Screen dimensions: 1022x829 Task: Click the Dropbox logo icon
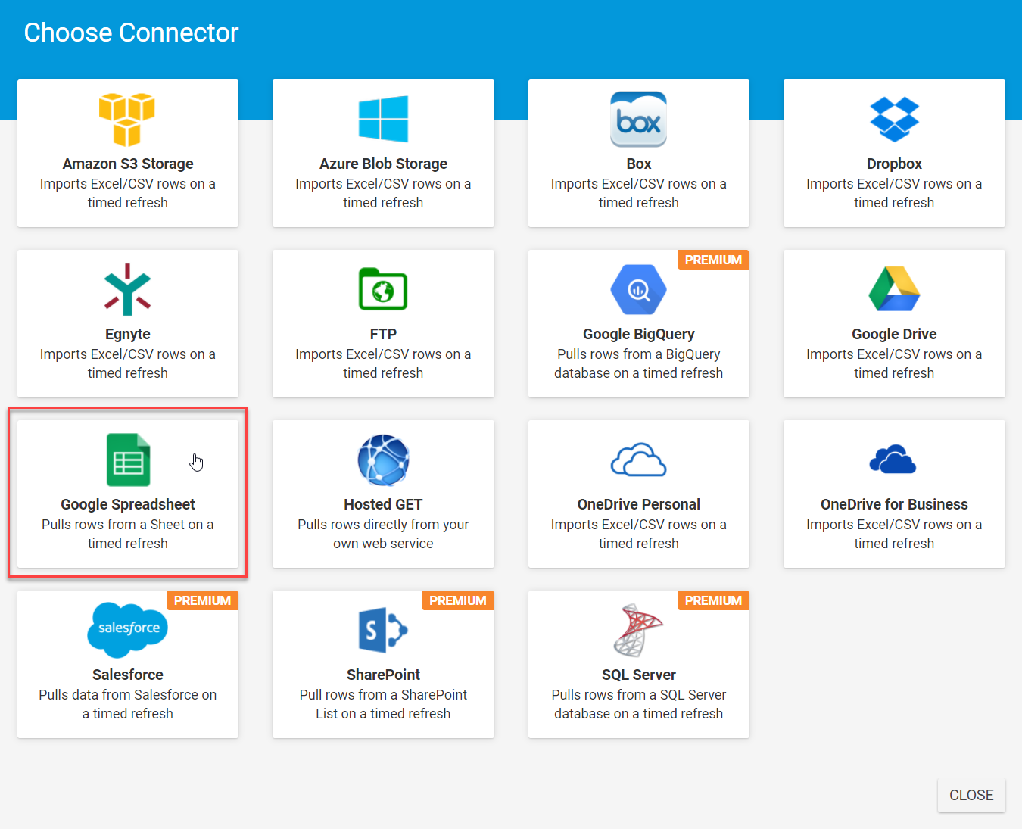tap(894, 120)
